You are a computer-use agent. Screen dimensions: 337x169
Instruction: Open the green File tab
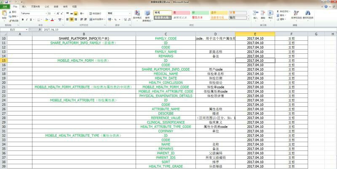[5, 7]
